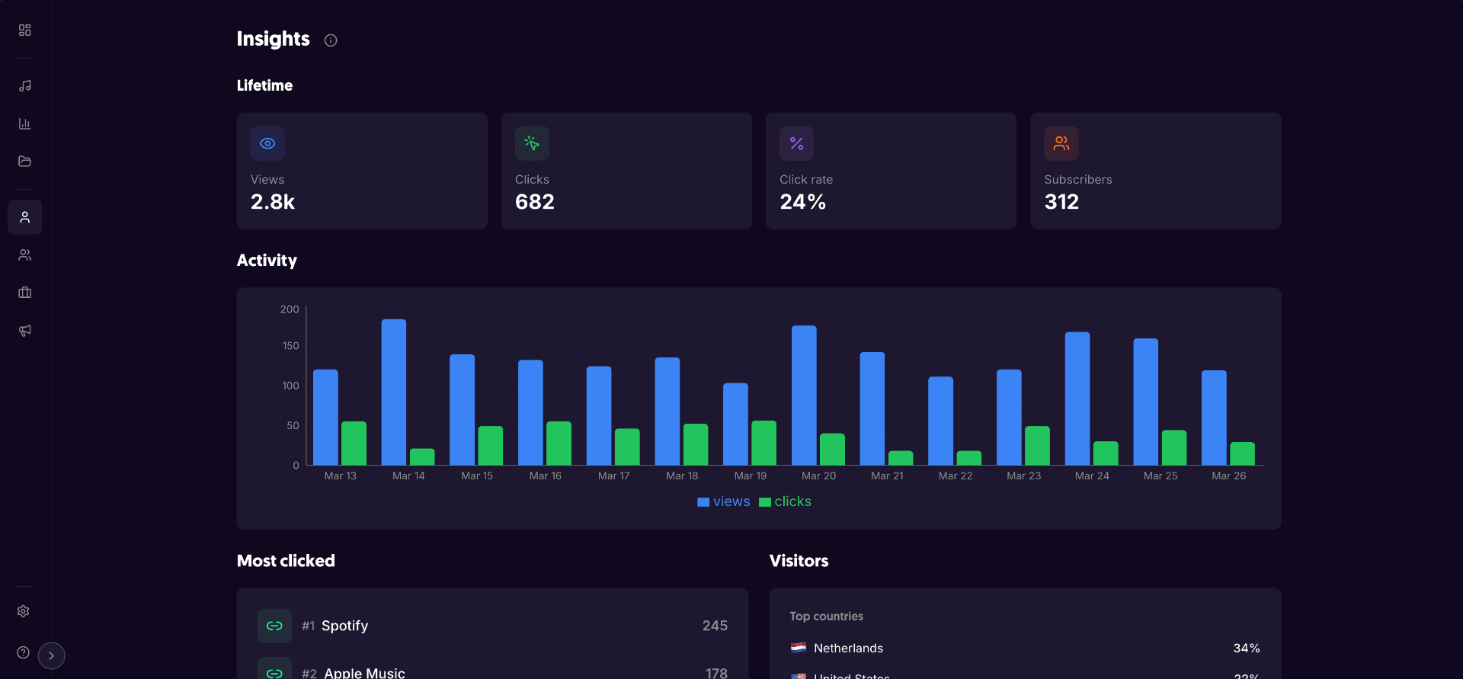
Task: Click the Top countries label
Action: point(827,616)
